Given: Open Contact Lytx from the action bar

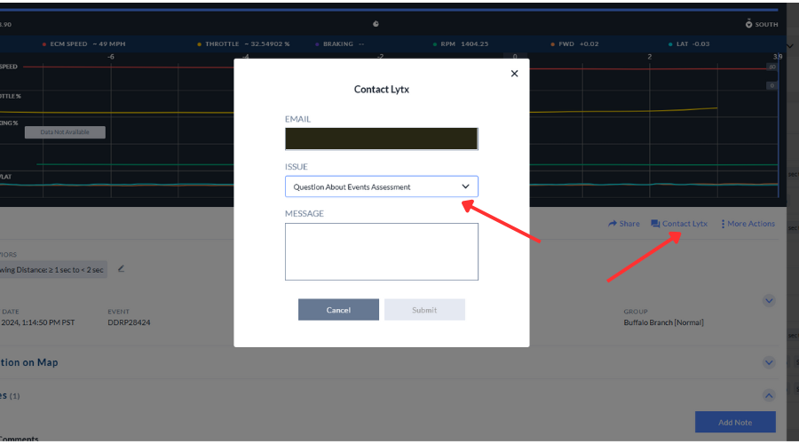Looking at the screenshot, I should point(679,223).
